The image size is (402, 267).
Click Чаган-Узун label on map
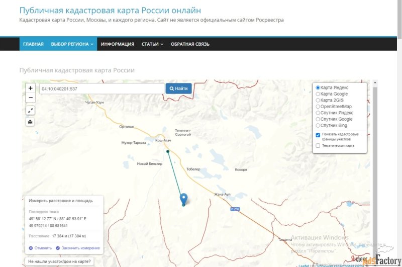tap(94, 102)
